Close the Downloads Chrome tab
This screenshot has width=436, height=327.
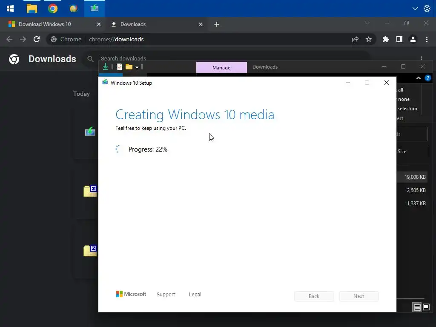coord(201,24)
